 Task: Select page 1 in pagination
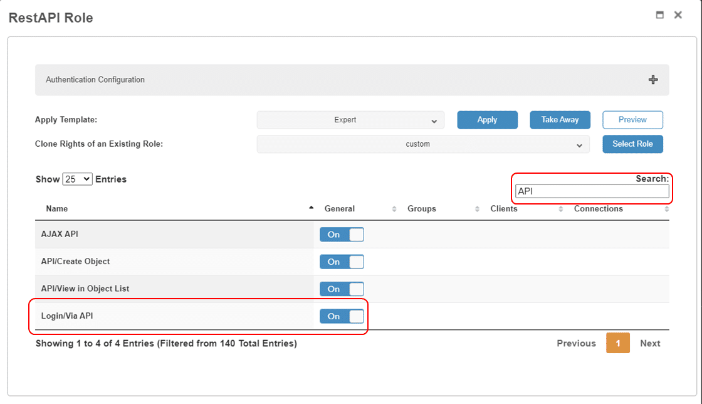(618, 343)
